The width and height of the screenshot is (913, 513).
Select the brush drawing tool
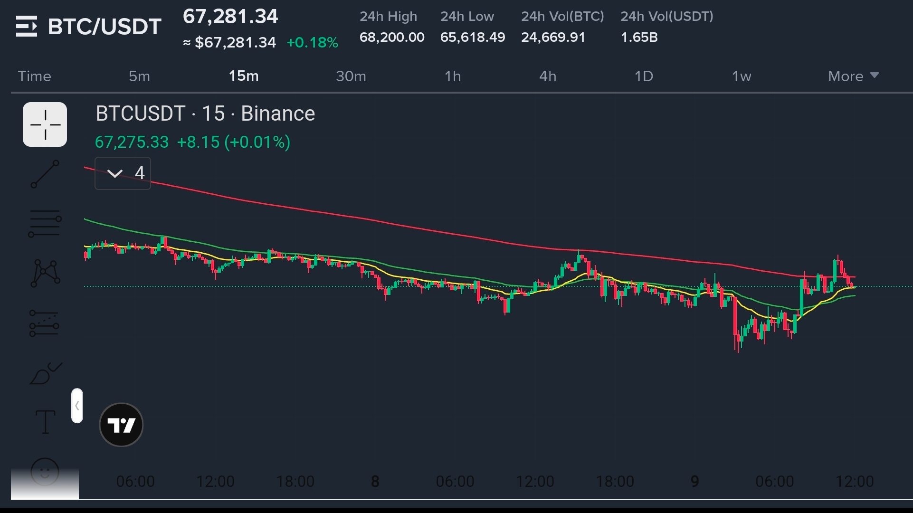(45, 373)
